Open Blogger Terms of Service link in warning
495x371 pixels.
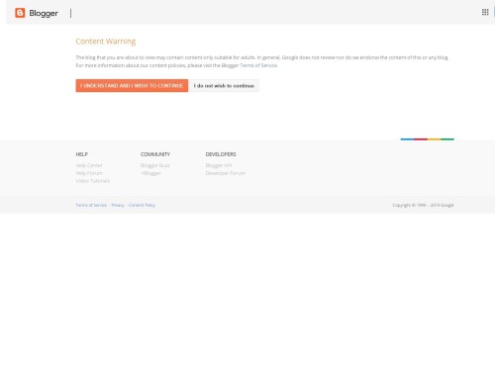pos(258,65)
